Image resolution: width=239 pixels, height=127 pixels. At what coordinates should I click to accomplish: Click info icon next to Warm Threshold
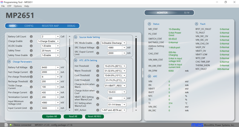pos(98,71)
